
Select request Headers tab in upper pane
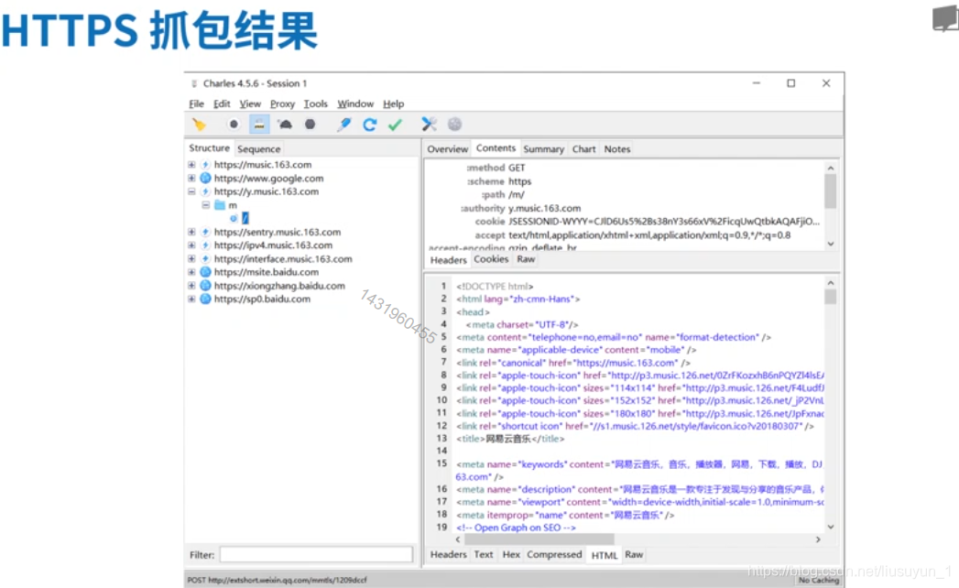(448, 260)
